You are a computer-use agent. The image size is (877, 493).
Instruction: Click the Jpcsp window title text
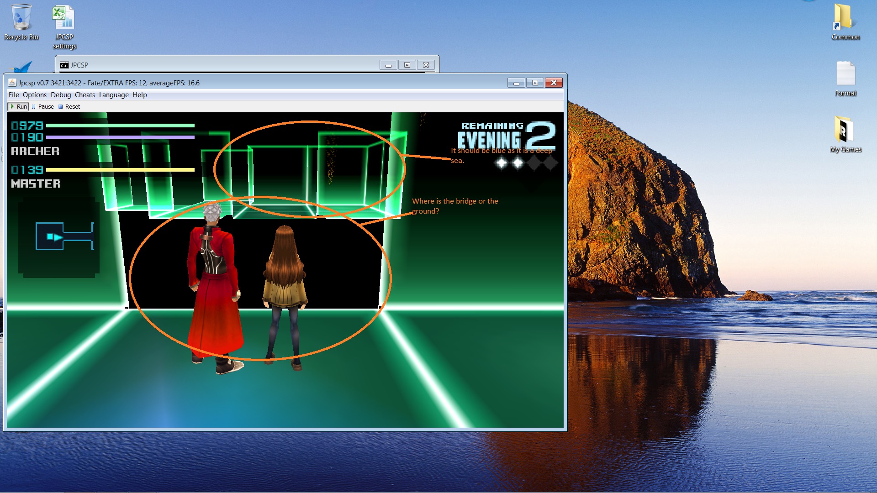[109, 83]
